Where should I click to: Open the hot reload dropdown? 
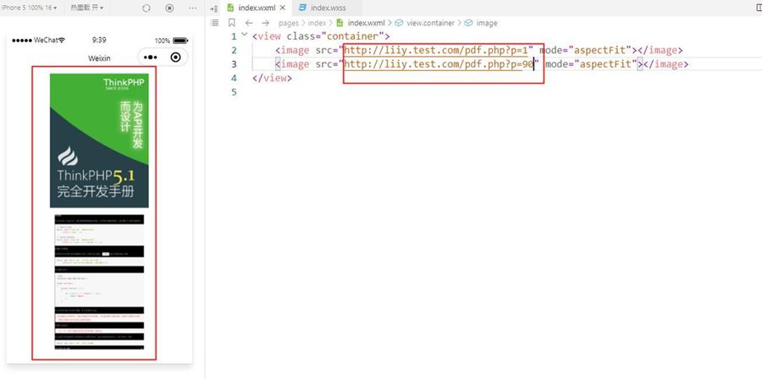pos(87,8)
